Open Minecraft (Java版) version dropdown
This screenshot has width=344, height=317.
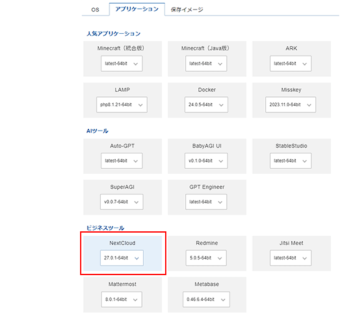click(x=206, y=64)
